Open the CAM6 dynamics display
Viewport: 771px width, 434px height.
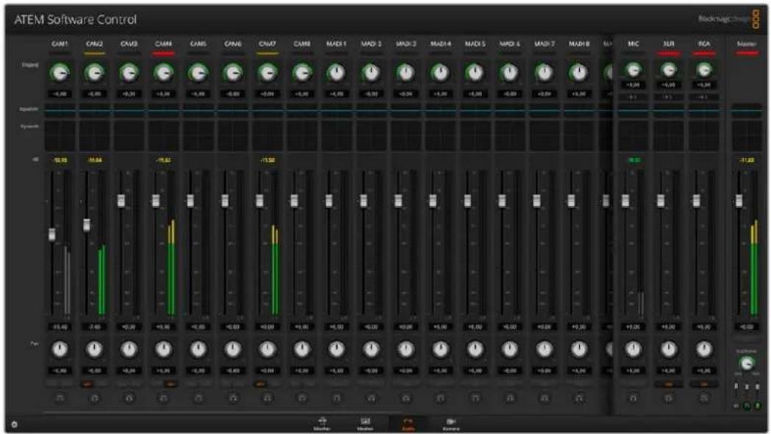tap(233, 136)
